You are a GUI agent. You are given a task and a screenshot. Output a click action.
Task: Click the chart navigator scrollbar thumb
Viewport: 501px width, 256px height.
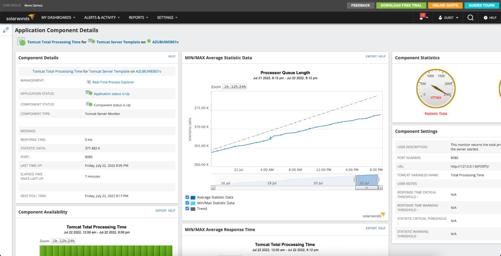click(x=366, y=188)
